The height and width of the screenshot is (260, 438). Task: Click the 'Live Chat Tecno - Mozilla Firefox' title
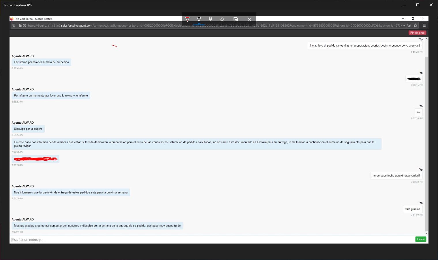(33, 19)
